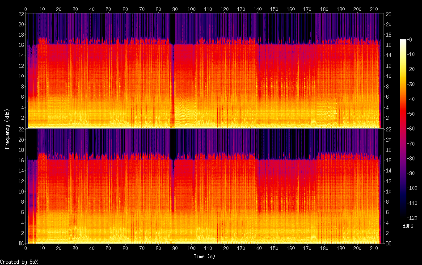Click the 50 tick on the top time axis
Image resolution: width=422 pixels, height=265 pixels.
pyautogui.click(x=109, y=9)
